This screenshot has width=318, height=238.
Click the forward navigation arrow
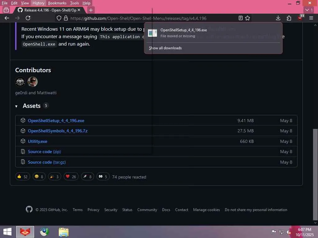tap(17, 18)
